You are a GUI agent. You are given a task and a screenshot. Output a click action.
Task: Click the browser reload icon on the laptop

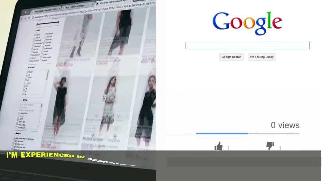tap(29, 18)
